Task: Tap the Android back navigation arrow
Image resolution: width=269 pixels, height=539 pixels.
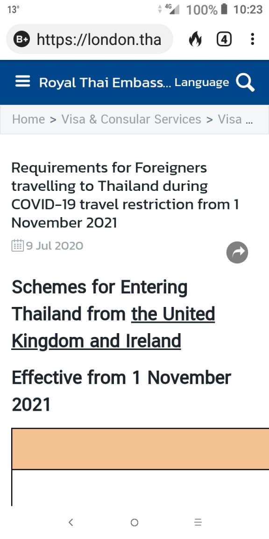Action: 71,523
